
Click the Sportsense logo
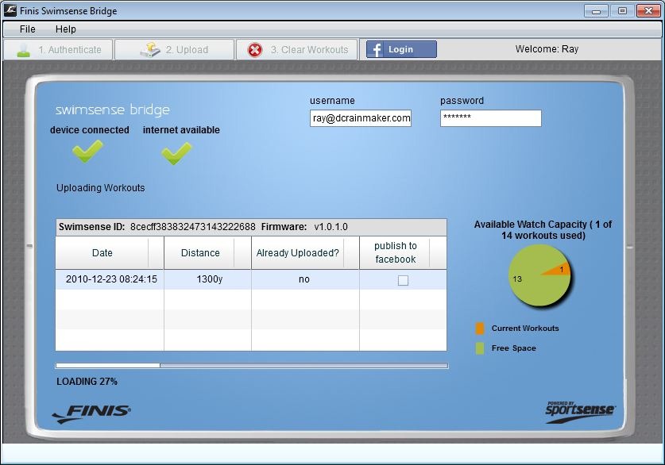click(x=580, y=412)
